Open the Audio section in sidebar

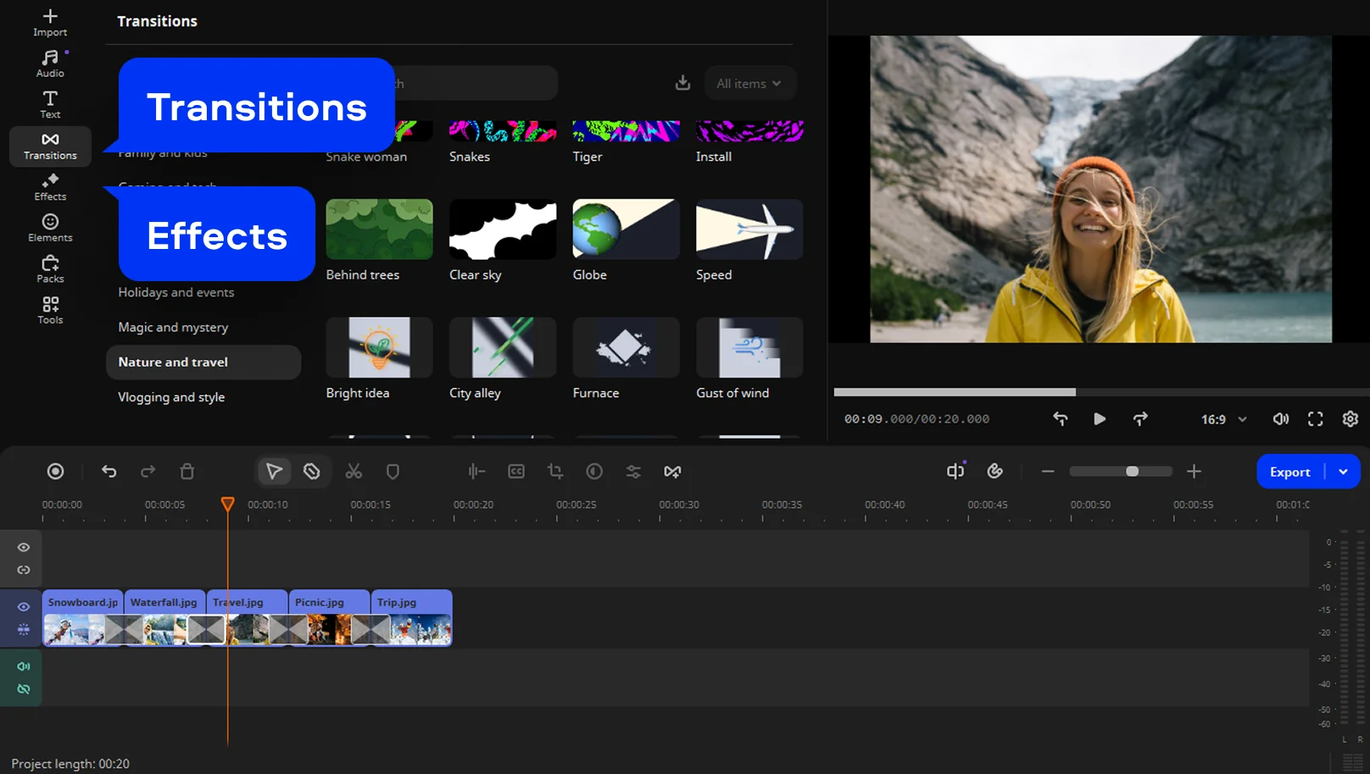click(50, 64)
